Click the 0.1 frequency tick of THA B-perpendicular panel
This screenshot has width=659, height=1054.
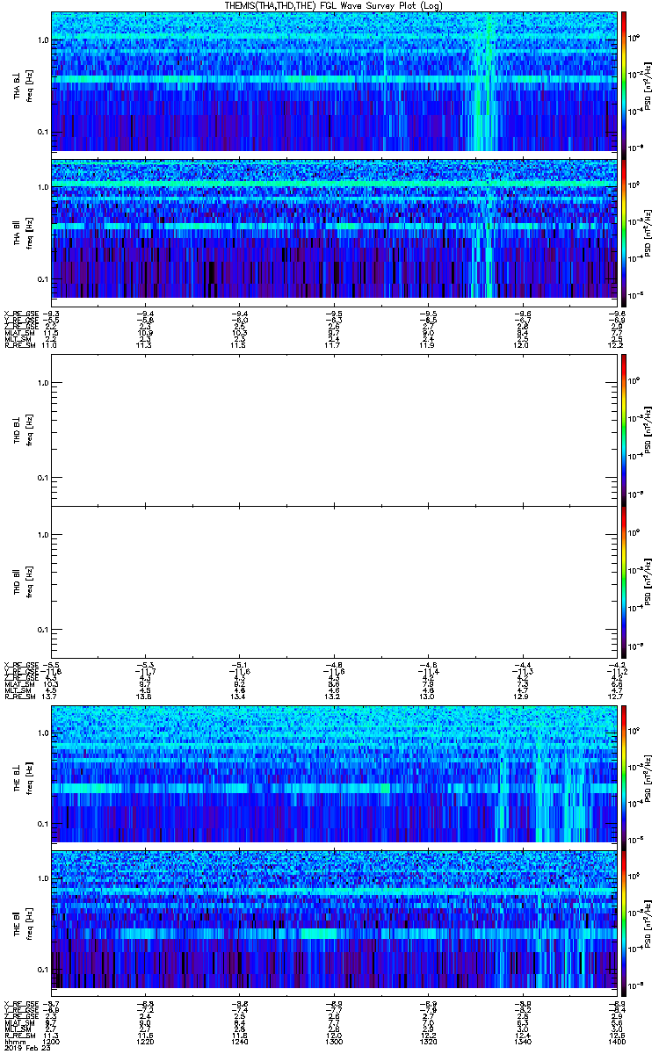click(43, 132)
